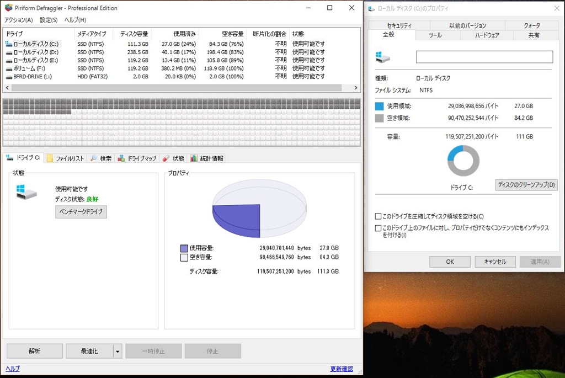This screenshot has height=378, width=565.
Task: Select the C: drive Windows icon in list
Action: click(x=9, y=44)
